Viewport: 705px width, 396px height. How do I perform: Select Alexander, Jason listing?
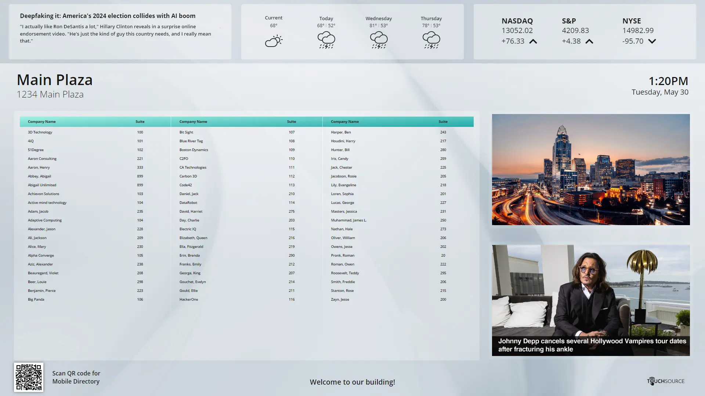click(95, 229)
